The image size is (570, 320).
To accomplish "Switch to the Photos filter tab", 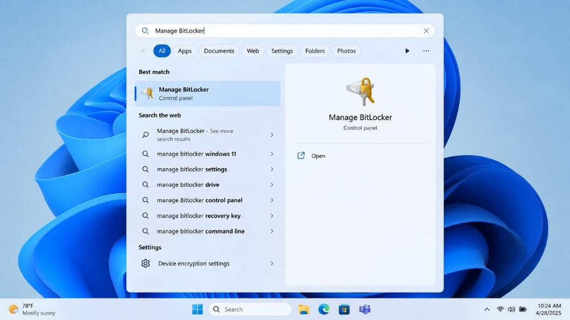I will 346,51.
